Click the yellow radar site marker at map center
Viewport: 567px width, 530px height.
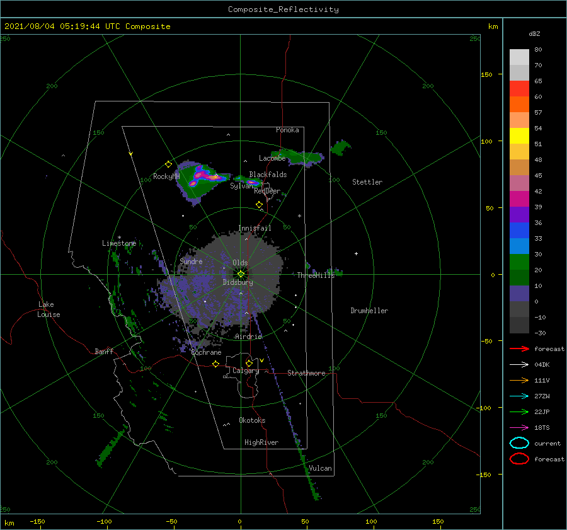[x=241, y=274]
